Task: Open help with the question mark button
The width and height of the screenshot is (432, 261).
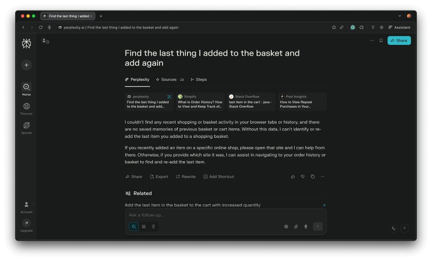Action: [404, 228]
